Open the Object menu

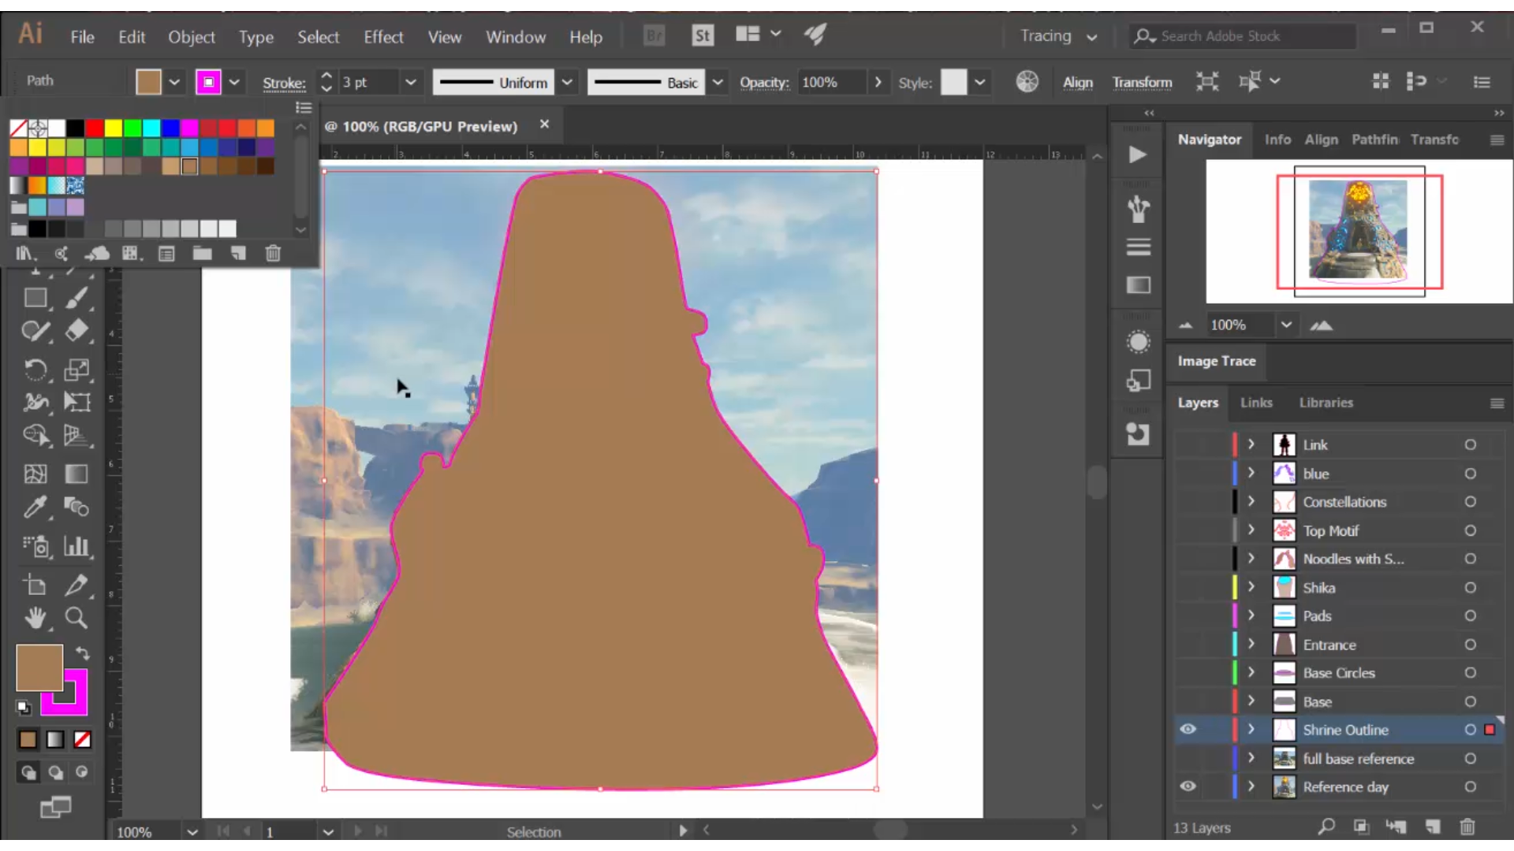point(191,37)
